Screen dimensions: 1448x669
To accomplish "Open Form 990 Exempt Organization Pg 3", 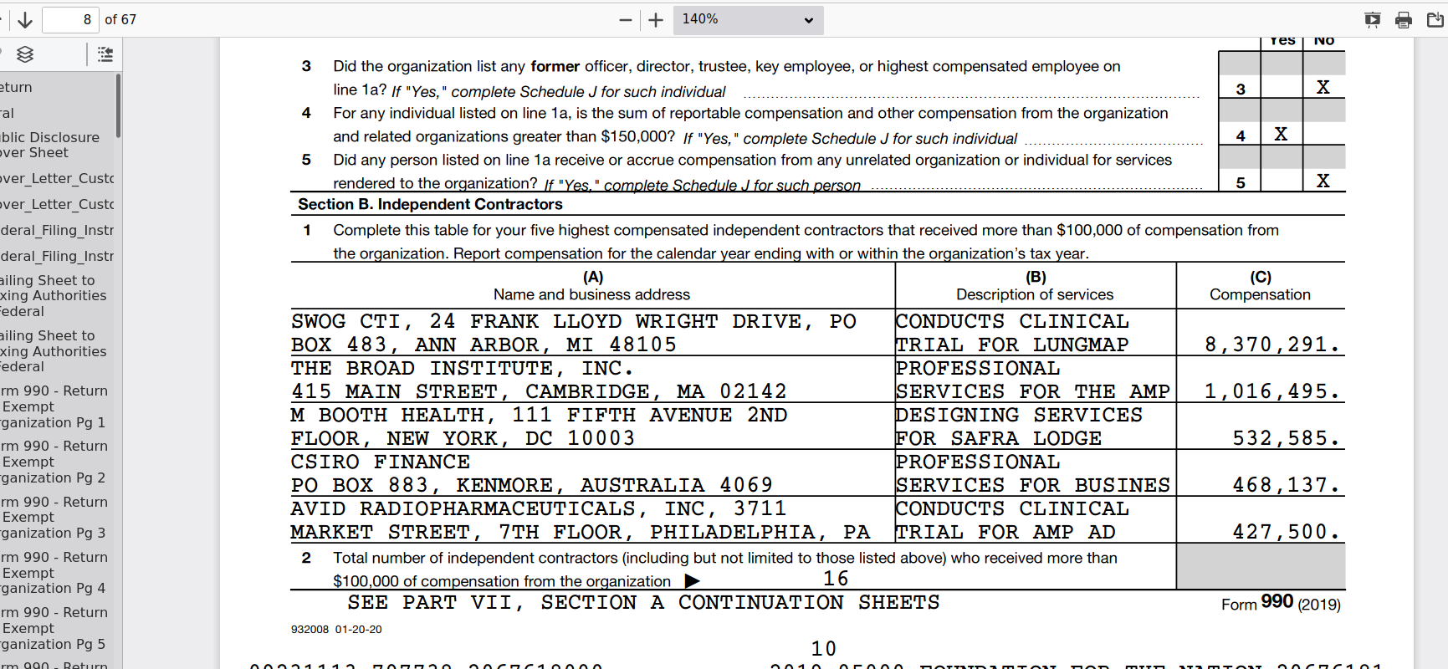I will [54, 518].
